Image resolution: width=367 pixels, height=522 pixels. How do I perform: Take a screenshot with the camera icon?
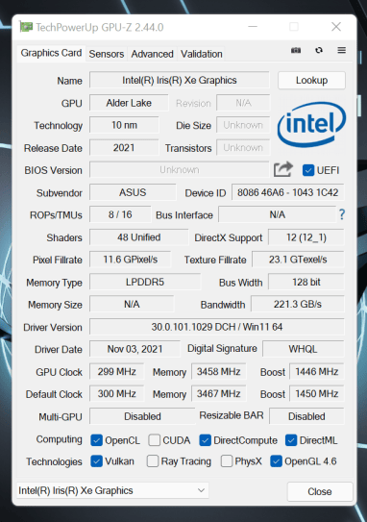[x=296, y=50]
